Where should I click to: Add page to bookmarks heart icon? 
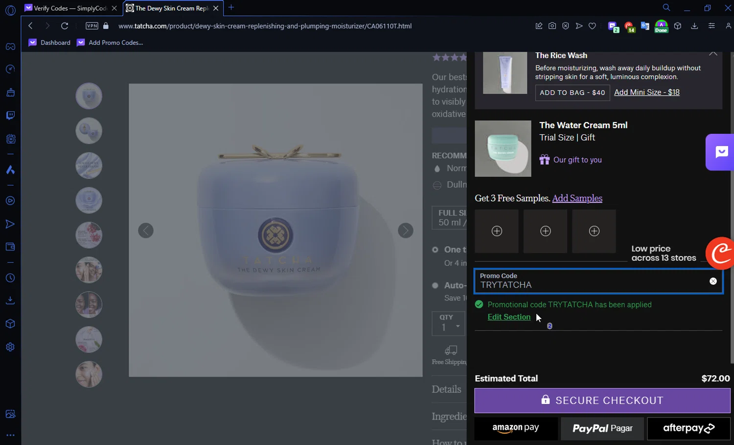(x=593, y=26)
